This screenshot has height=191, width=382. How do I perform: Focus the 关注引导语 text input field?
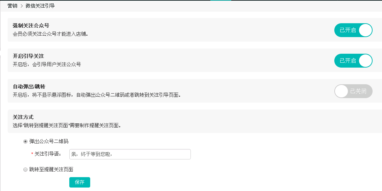[130, 154]
